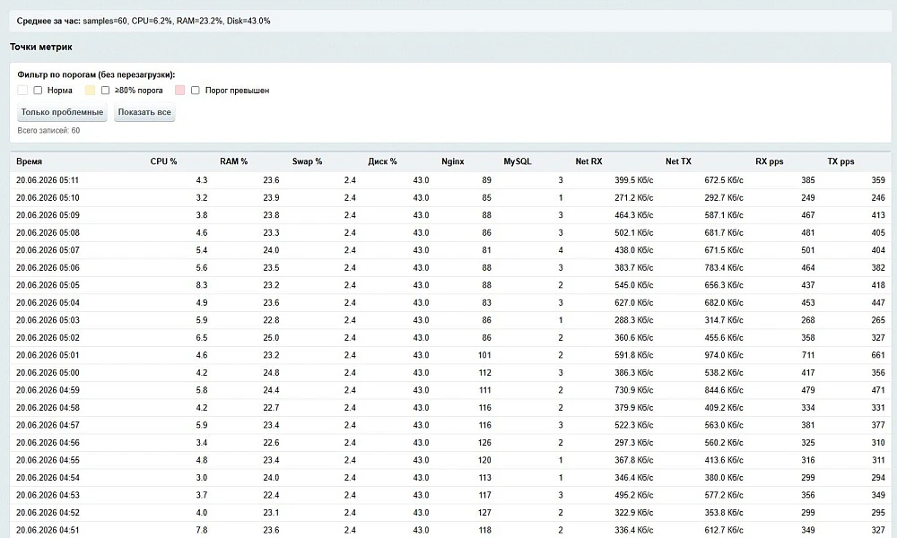Select the 20.06.2026 05:02 timestamp cell
The width and height of the screenshot is (897, 538).
[48, 338]
